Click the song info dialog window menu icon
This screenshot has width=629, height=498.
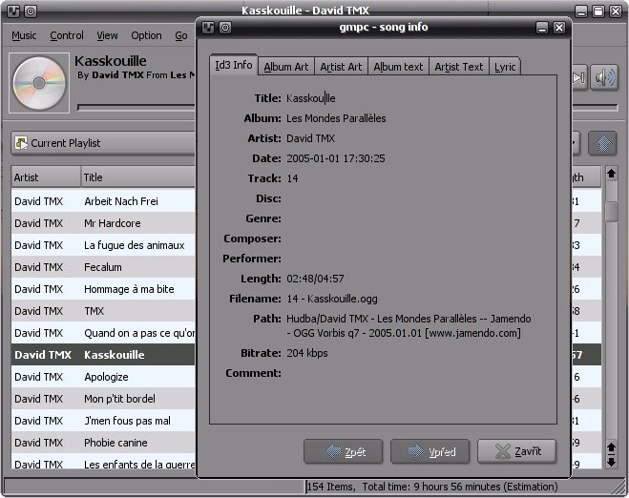click(x=208, y=28)
